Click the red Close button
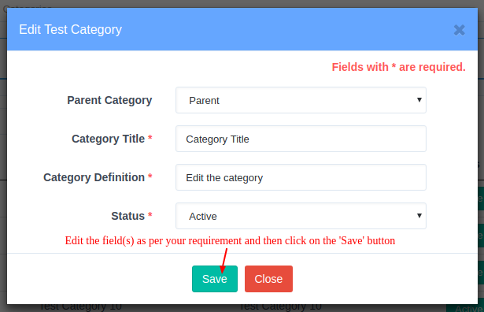This screenshot has height=312, width=484. click(x=268, y=279)
